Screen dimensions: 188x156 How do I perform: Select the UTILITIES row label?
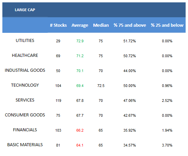pyautogui.click(x=25, y=41)
